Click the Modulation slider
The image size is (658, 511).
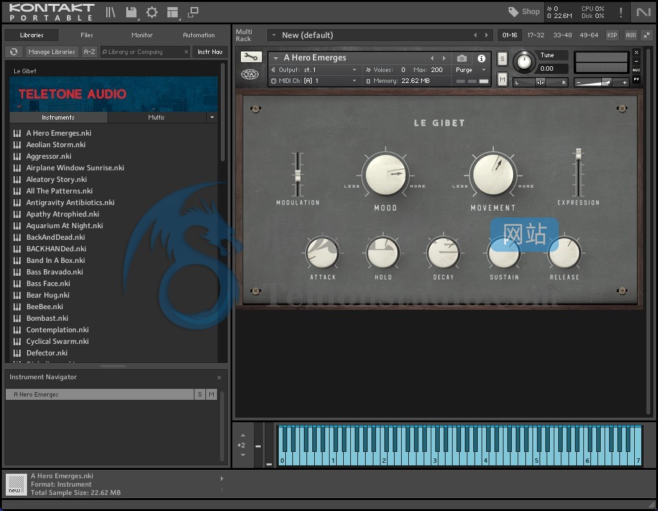pyautogui.click(x=297, y=175)
